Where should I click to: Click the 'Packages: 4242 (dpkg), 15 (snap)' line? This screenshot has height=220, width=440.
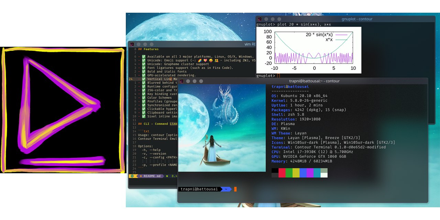point(309,110)
